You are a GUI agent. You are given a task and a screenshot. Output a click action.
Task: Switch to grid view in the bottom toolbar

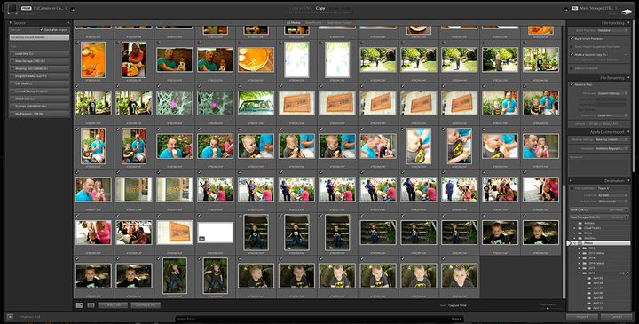pos(80,305)
